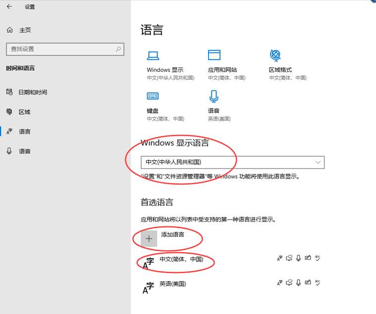Open Speech settings in the sidebar
376x314 pixels.
click(x=24, y=151)
